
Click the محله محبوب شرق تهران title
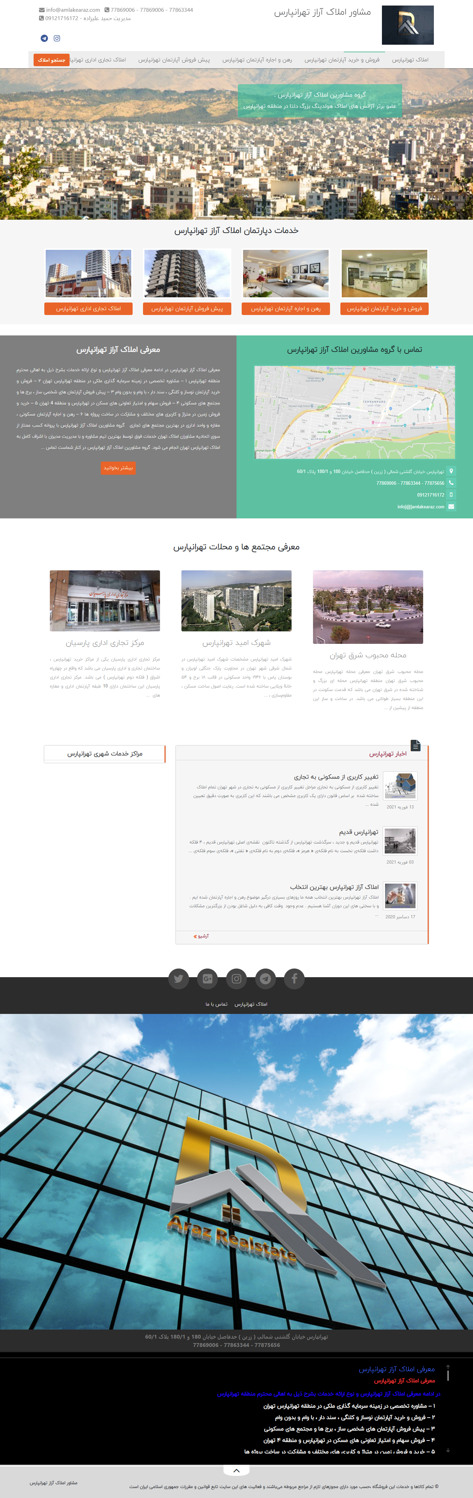[x=368, y=655]
